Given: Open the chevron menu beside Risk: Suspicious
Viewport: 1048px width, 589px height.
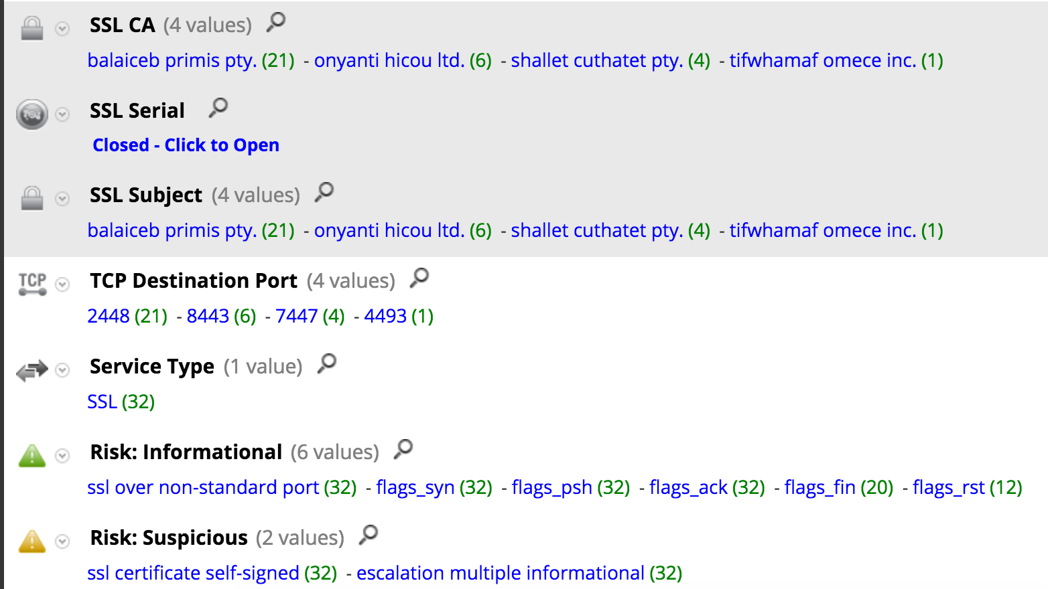Looking at the screenshot, I should coord(62,541).
